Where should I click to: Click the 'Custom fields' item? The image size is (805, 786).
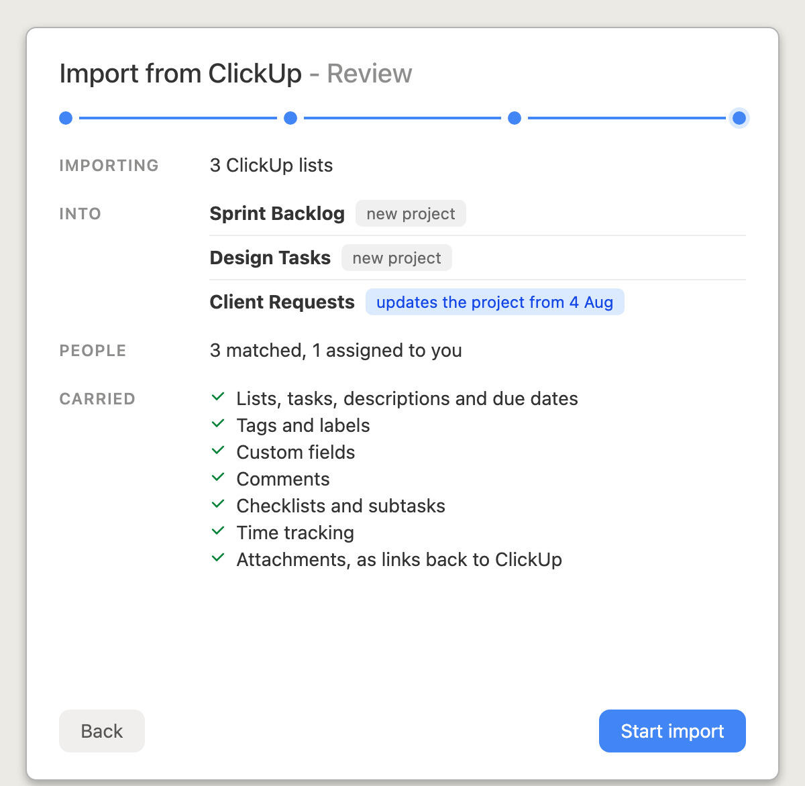pyautogui.click(x=296, y=452)
